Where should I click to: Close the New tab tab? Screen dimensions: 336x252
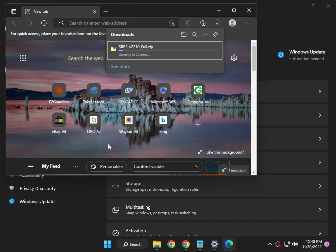click(94, 11)
